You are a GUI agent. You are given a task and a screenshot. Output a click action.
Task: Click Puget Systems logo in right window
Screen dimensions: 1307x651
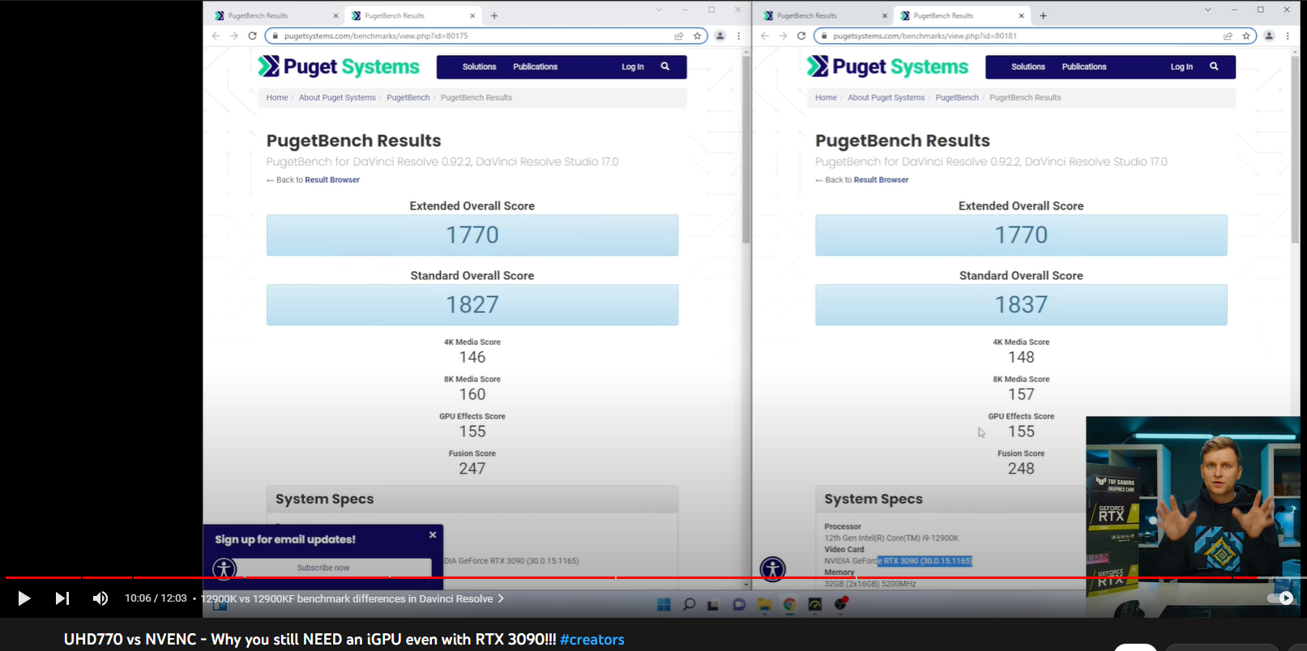(x=887, y=66)
